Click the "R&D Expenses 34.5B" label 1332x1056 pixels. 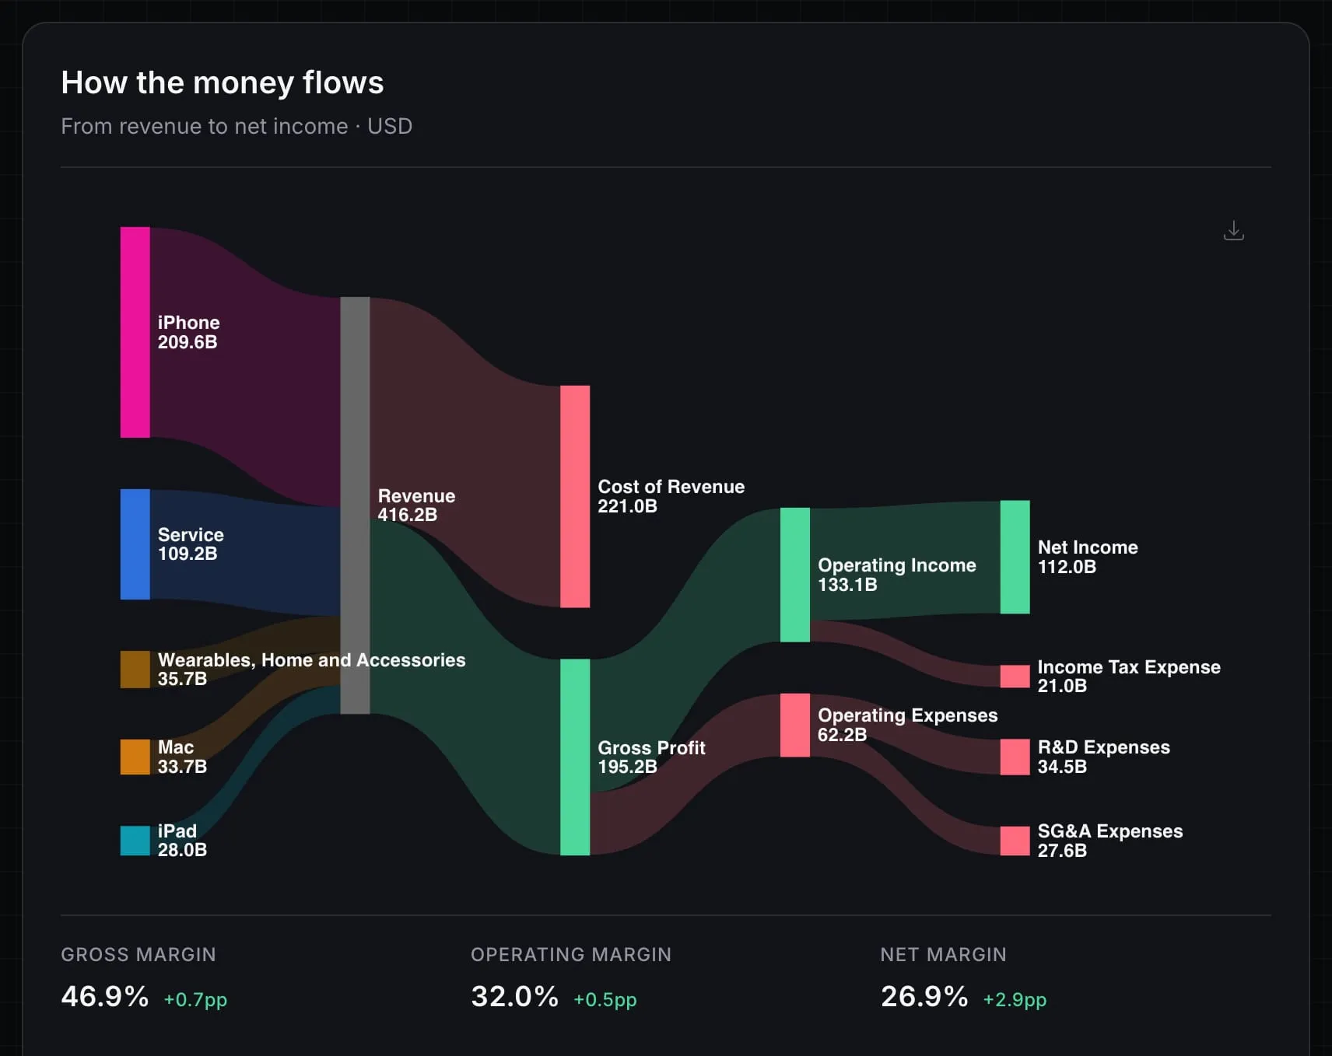pyautogui.click(x=1103, y=757)
